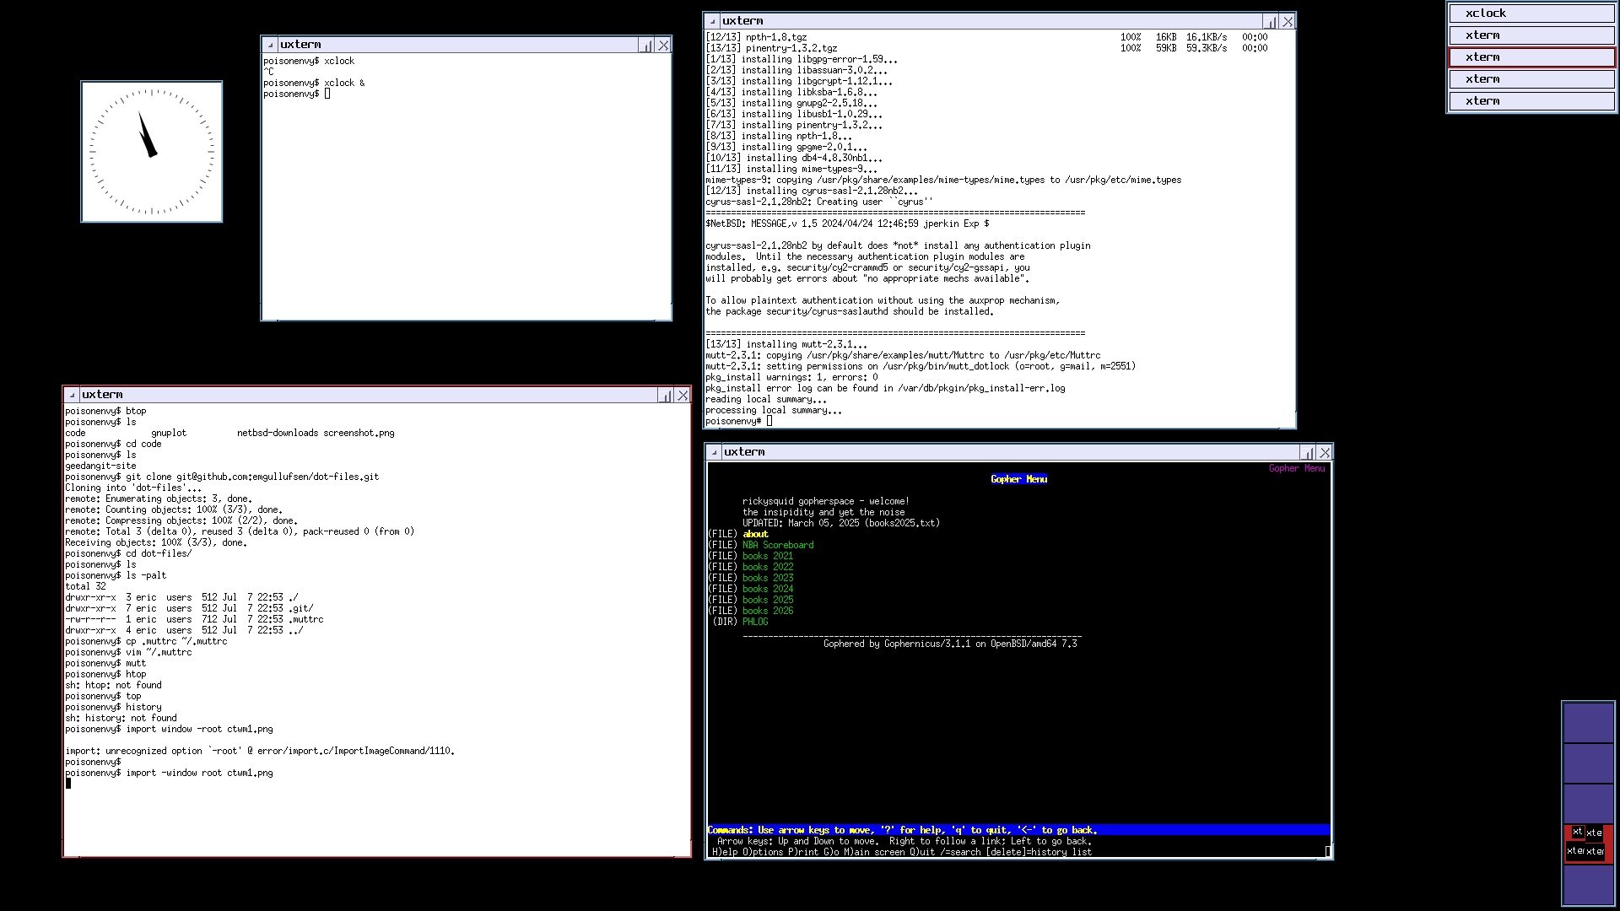The image size is (1620, 911).
Task: Select the bottom xterm entry in icon manager
Action: coord(1531,101)
